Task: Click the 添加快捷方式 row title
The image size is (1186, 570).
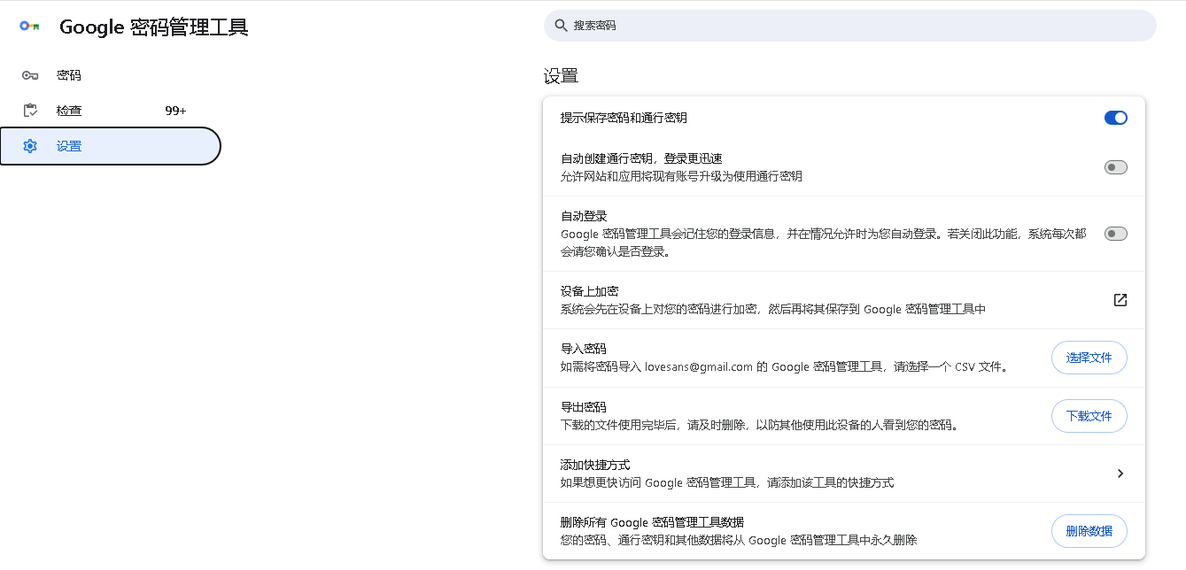Action: click(x=595, y=465)
